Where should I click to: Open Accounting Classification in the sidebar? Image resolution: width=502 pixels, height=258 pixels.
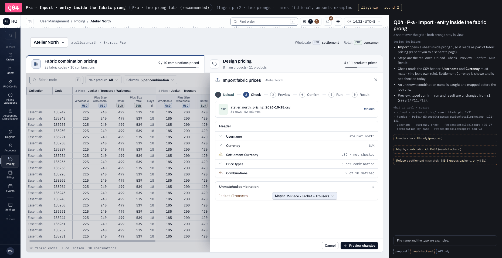click(10, 114)
